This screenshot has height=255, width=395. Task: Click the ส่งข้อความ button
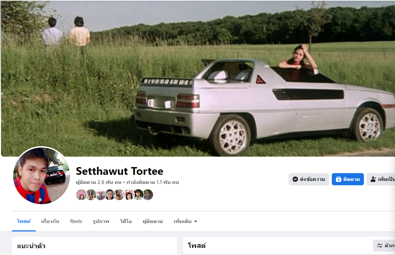(x=308, y=179)
